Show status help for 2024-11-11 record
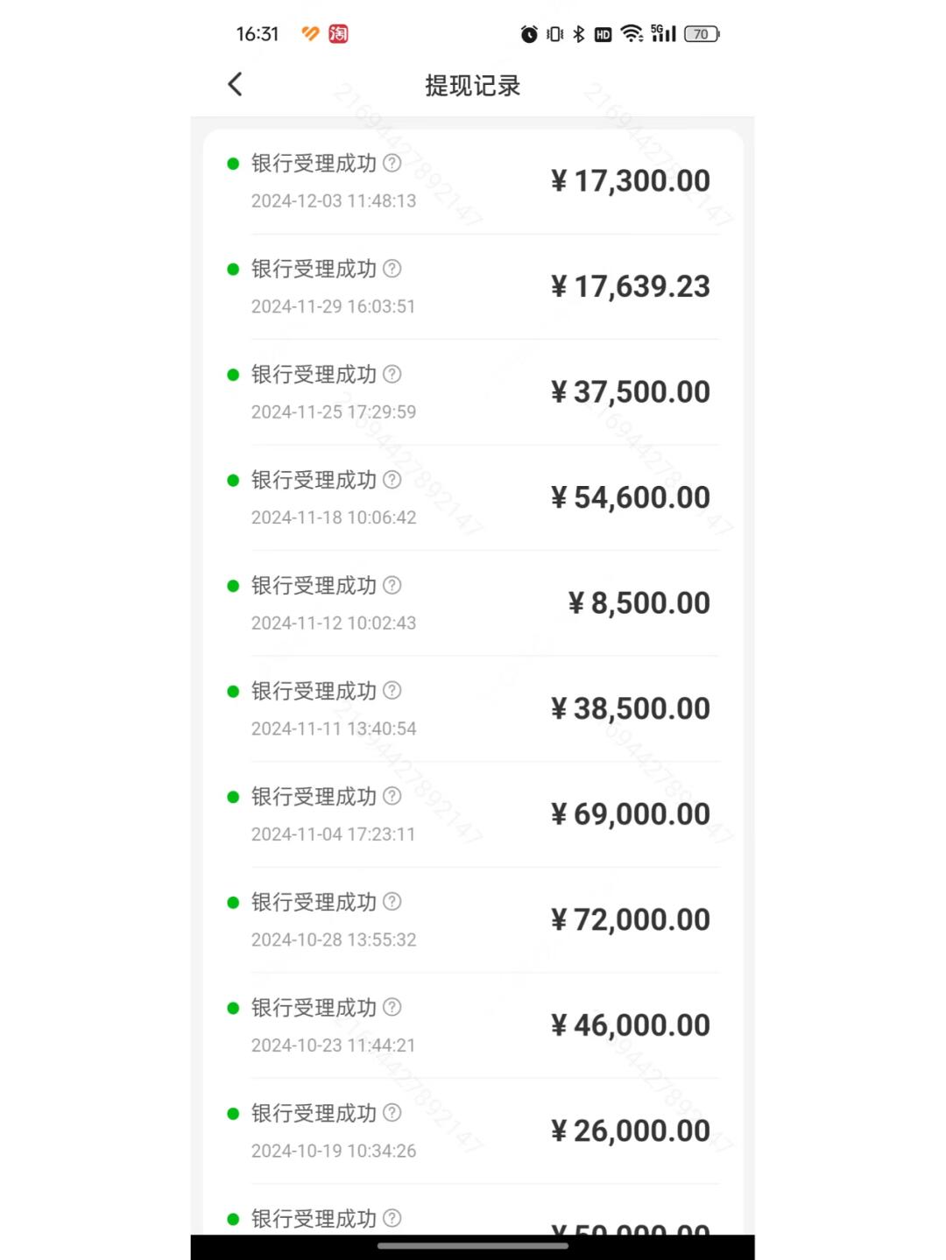 [392, 691]
